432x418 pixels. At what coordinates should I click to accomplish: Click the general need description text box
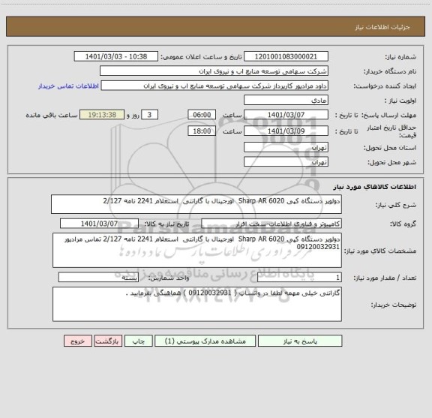click(x=196, y=204)
